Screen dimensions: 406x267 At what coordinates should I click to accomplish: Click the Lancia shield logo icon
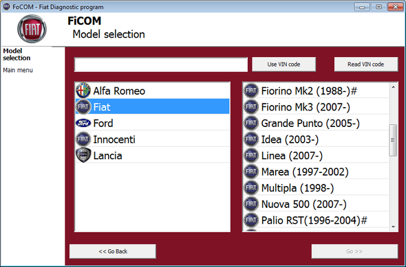click(83, 155)
